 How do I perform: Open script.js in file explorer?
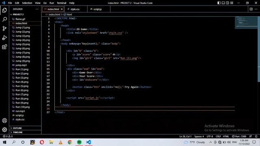coord(25,115)
